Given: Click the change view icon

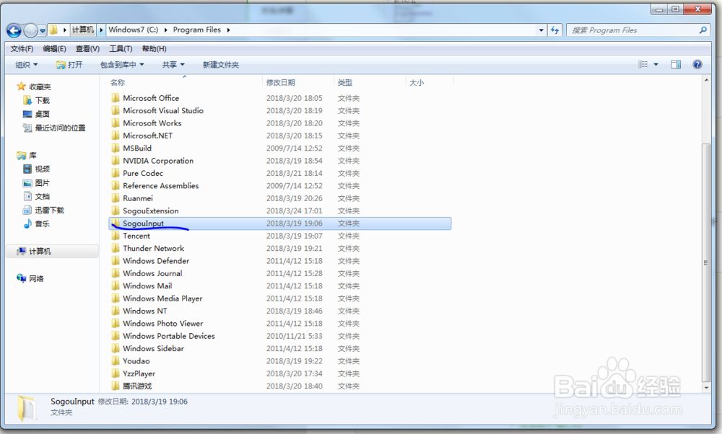Looking at the screenshot, I should 643,64.
